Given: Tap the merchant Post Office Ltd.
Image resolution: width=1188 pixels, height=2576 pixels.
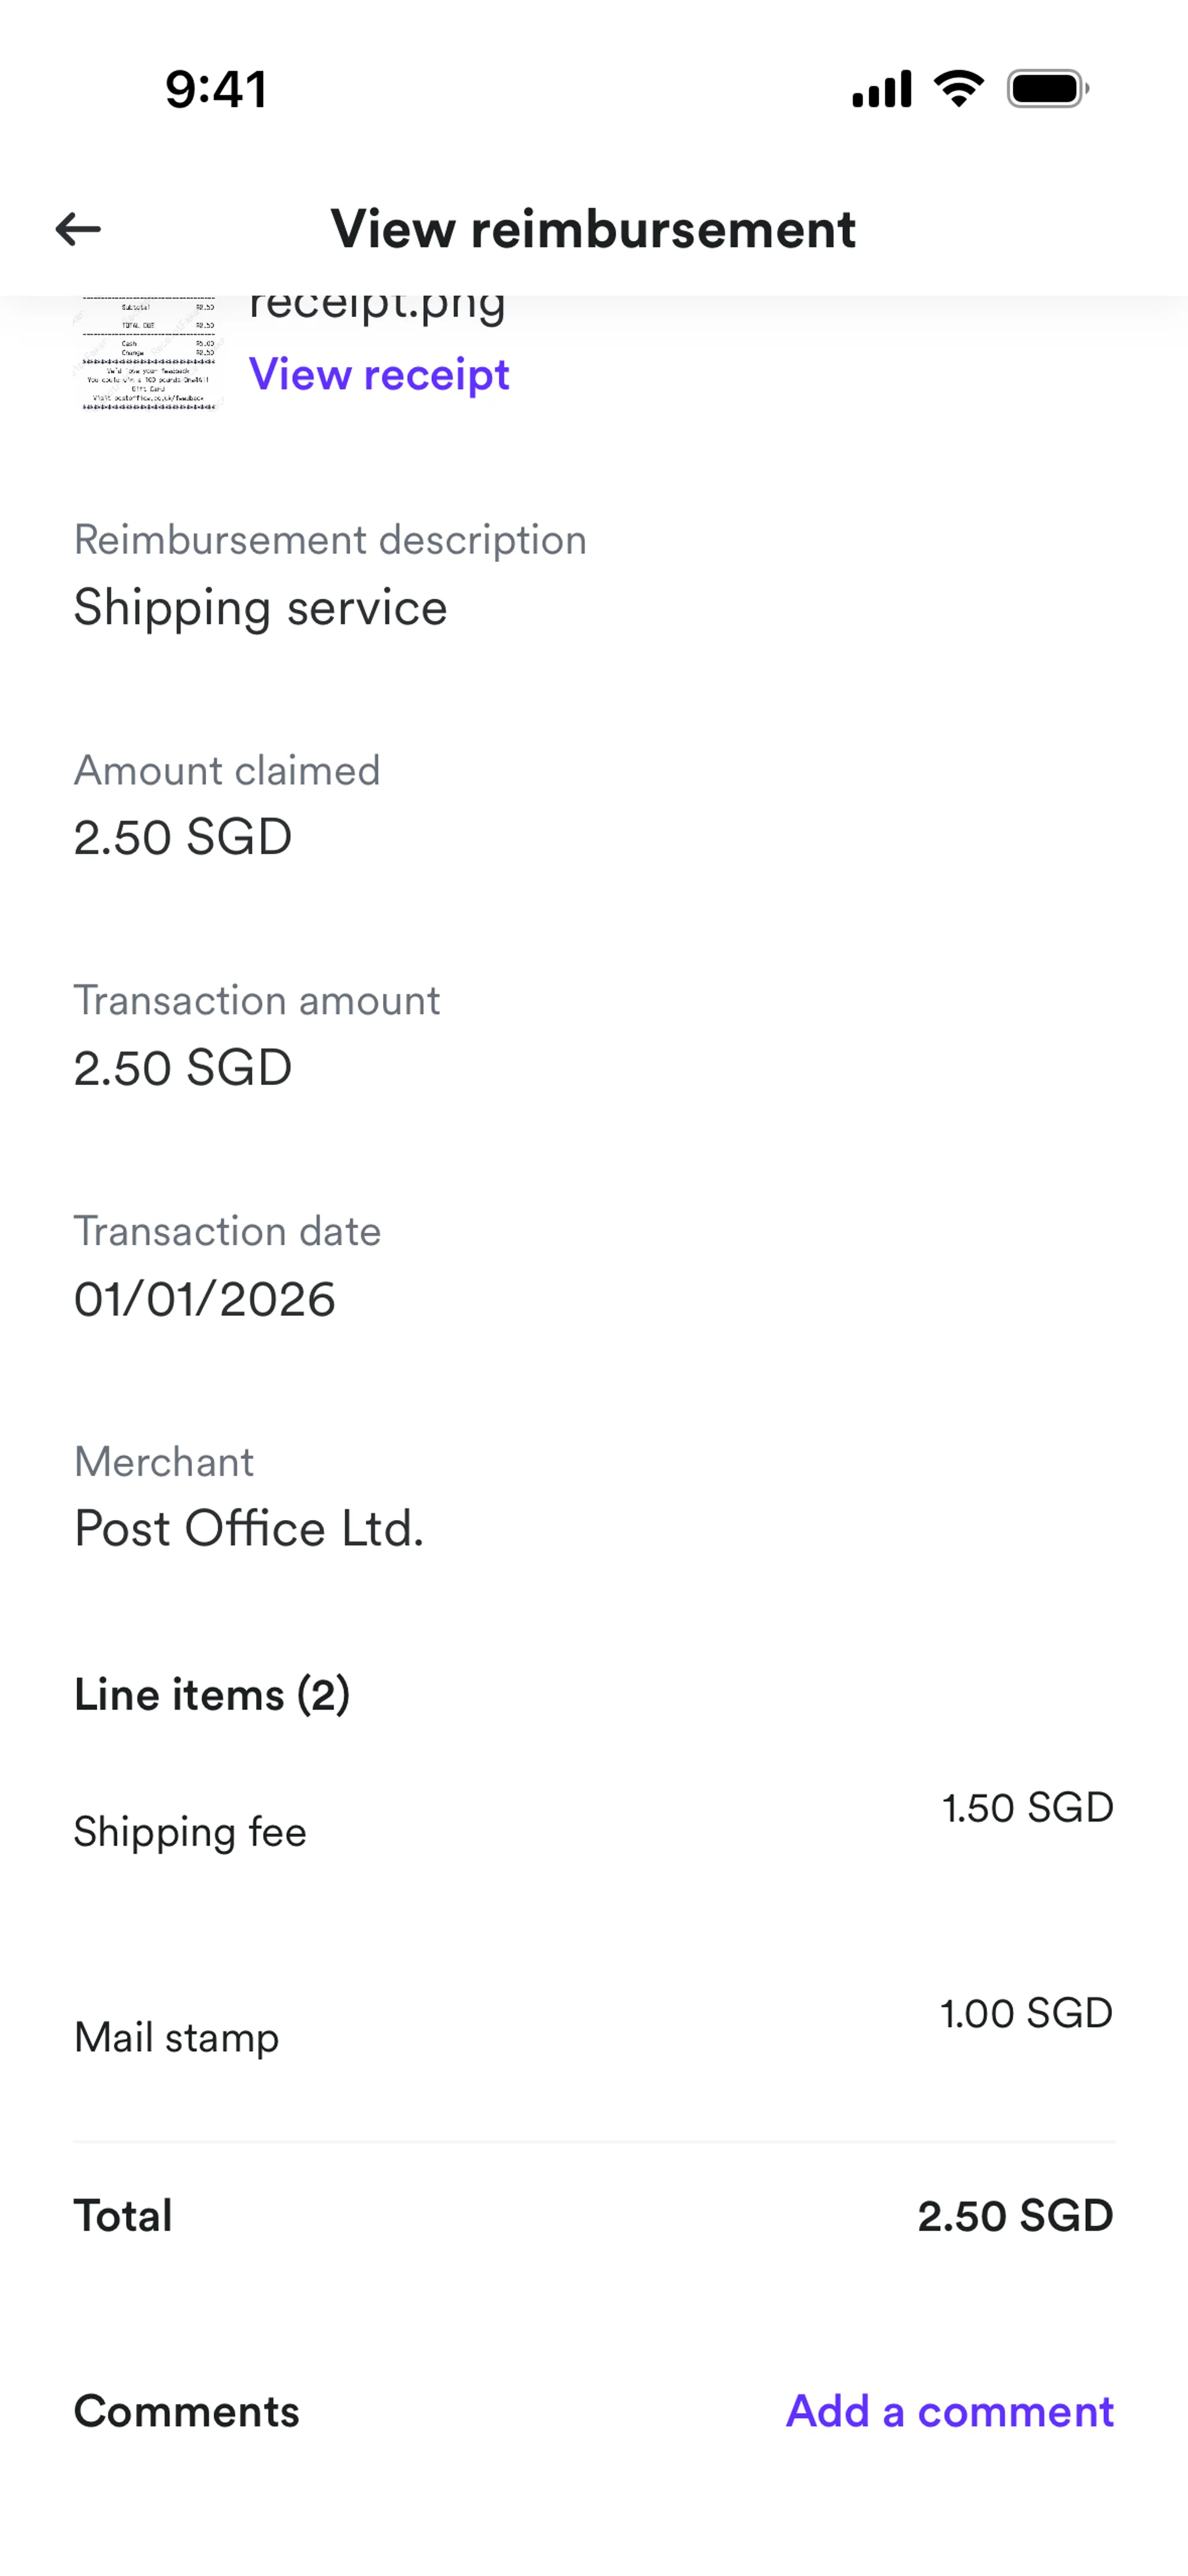Looking at the screenshot, I should (x=249, y=1529).
